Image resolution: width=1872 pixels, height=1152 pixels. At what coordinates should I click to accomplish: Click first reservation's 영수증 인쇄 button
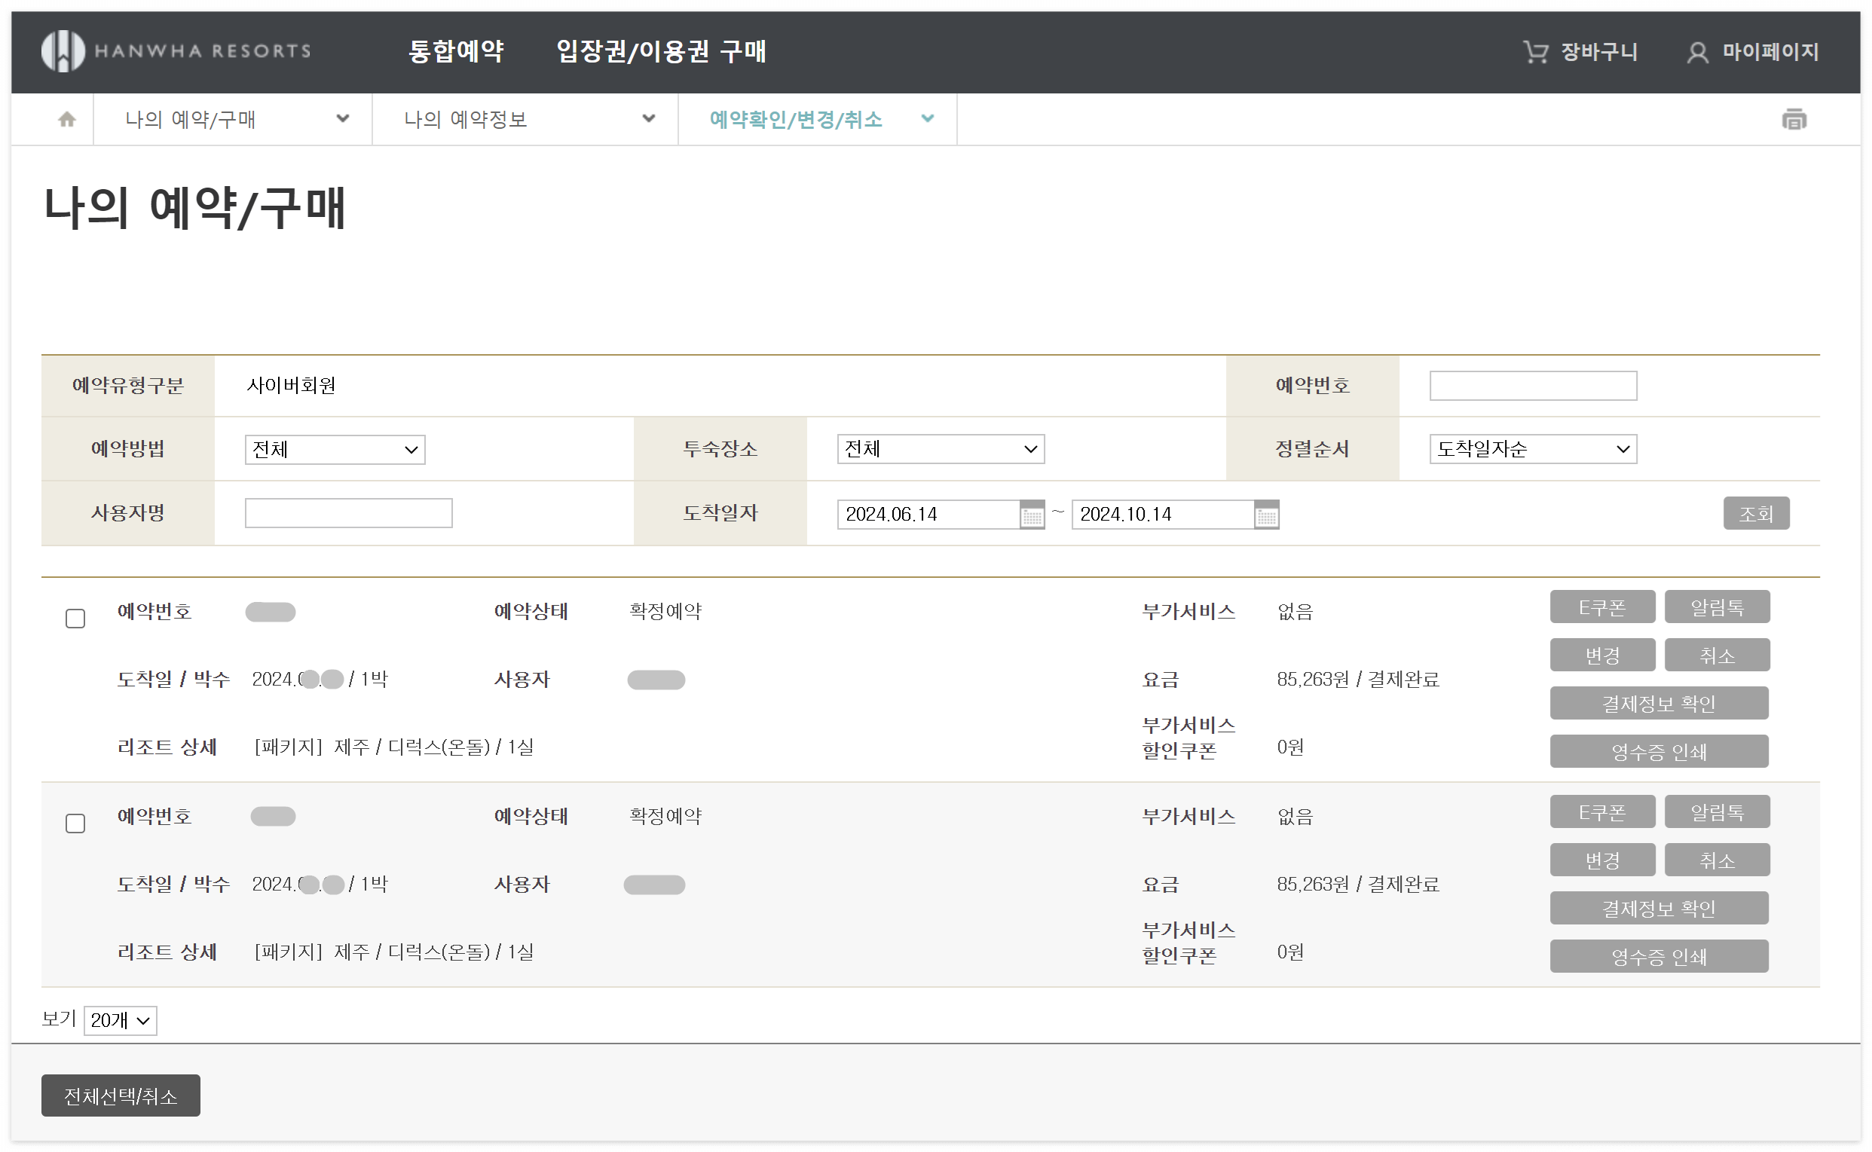(1658, 752)
